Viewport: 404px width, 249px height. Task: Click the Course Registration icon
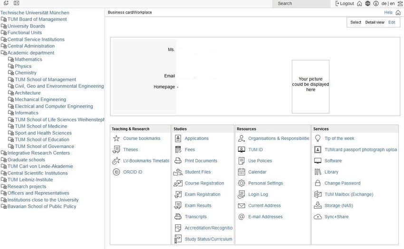pyautogui.click(x=178, y=183)
